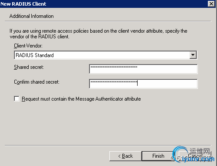
Task: Click the blue yunv.com watermark logo
Action: click(194, 154)
